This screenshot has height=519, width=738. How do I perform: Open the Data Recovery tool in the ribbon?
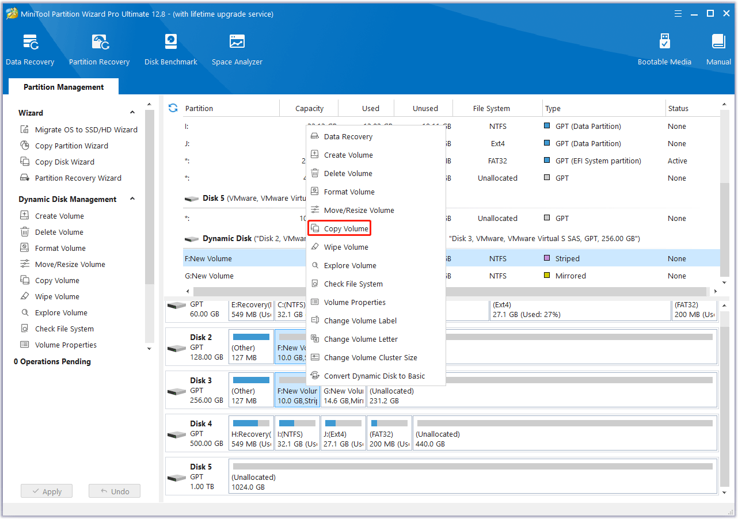point(30,49)
